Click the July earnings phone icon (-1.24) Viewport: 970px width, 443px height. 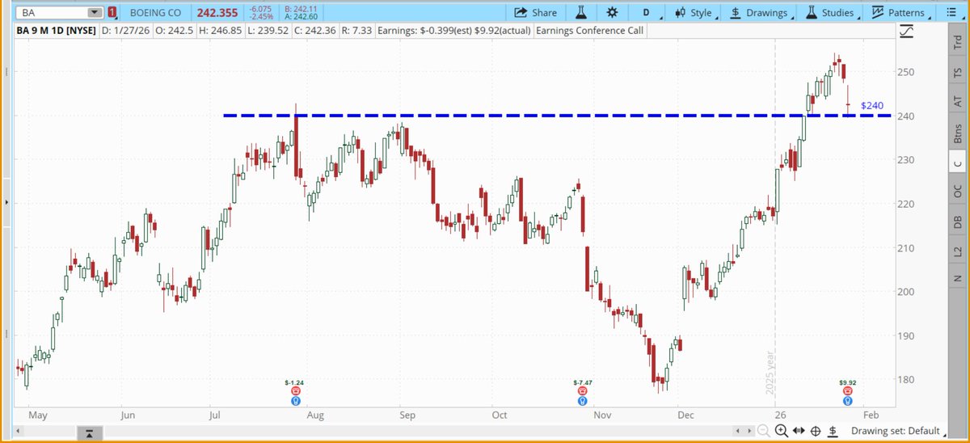[x=296, y=390]
